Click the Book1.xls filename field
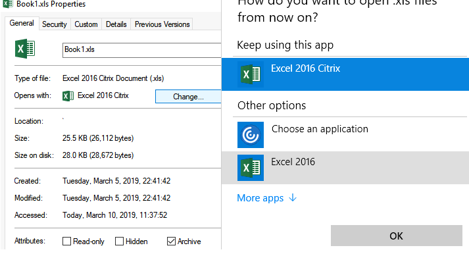This screenshot has height=254, width=469. pyautogui.click(x=142, y=50)
